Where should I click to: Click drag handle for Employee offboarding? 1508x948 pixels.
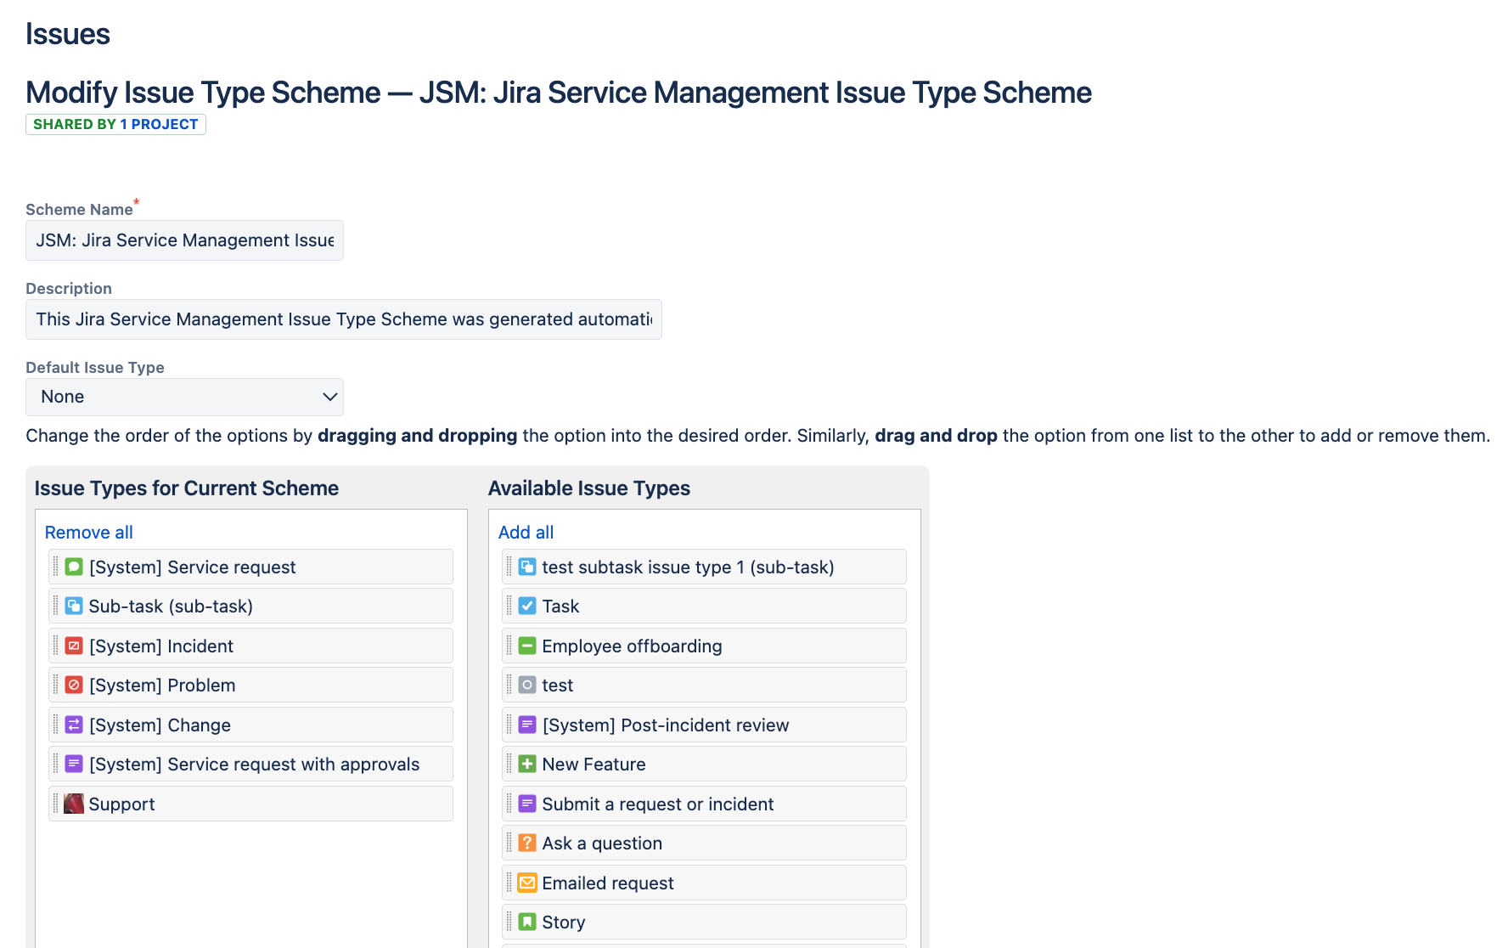point(509,646)
